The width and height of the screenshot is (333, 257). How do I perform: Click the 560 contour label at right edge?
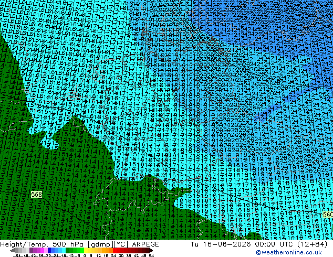(328, 215)
